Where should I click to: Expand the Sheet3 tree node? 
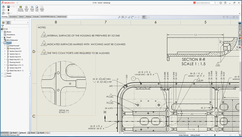click(x=2, y=73)
